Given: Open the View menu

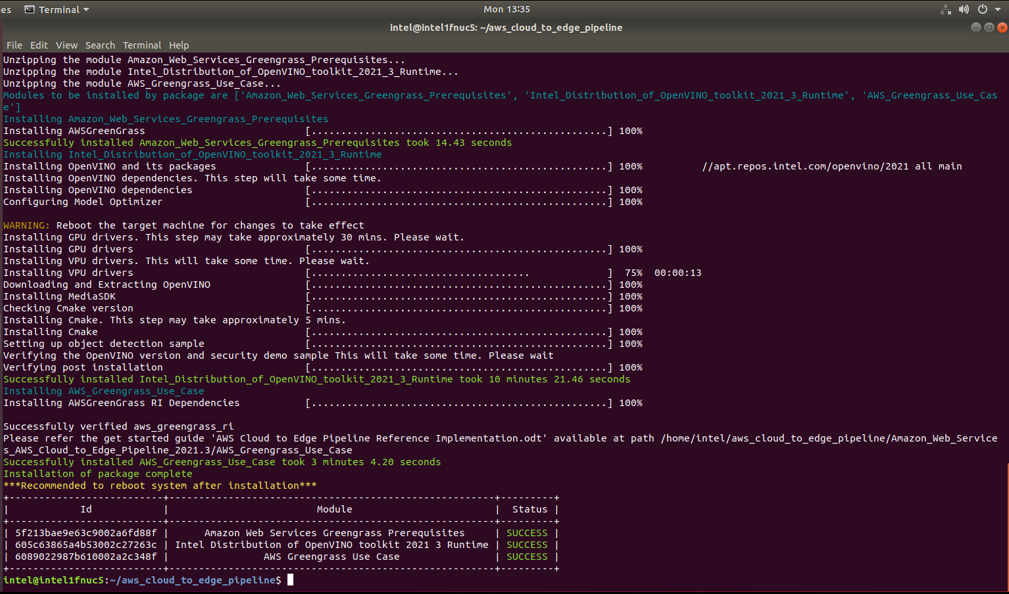Looking at the screenshot, I should point(66,45).
